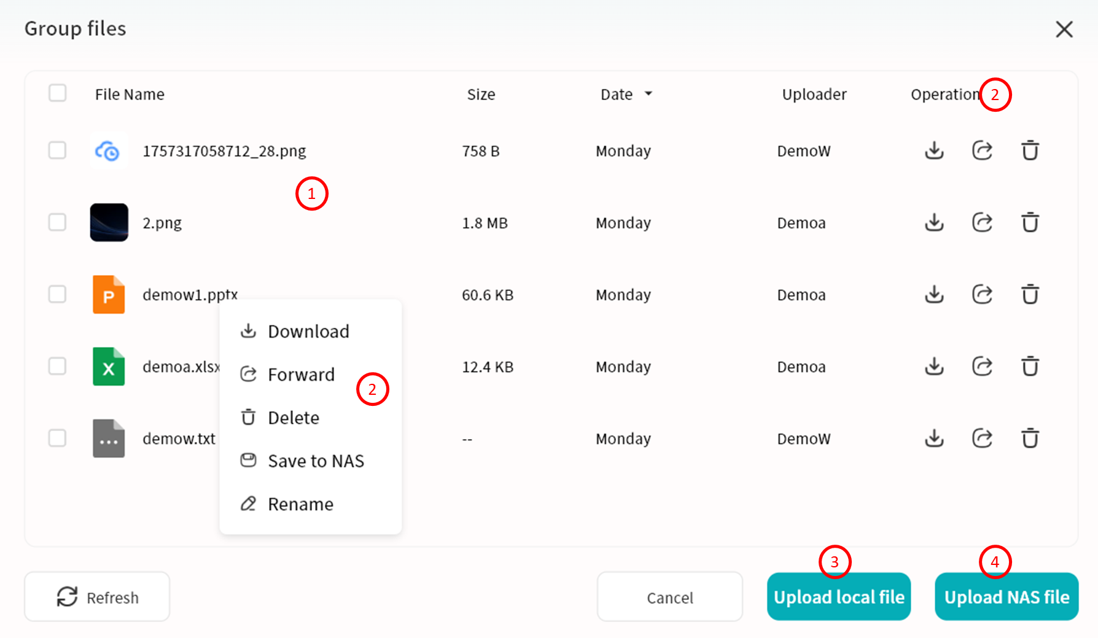Check the box next to 2.png
The image size is (1098, 638).
click(58, 222)
